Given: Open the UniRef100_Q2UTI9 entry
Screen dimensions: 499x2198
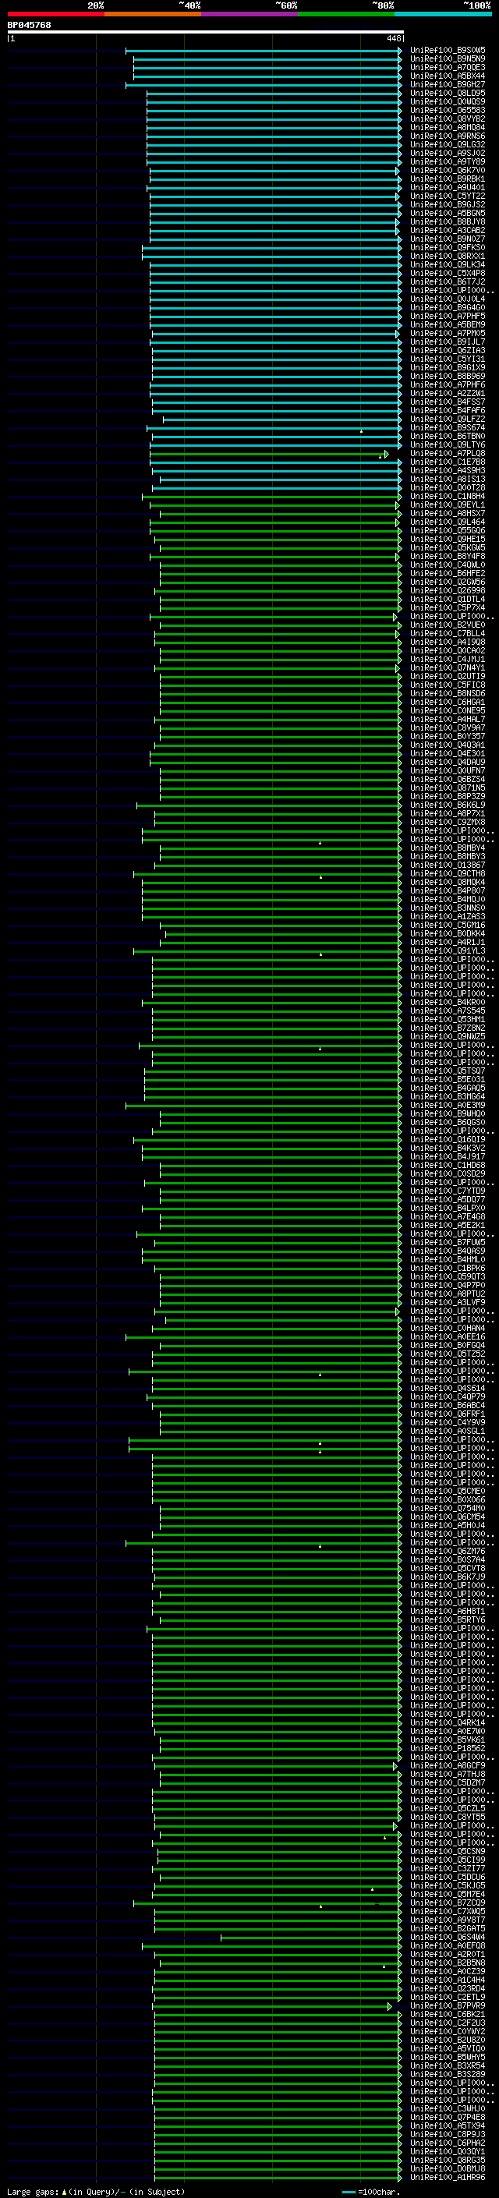Looking at the screenshot, I should [447, 676].
